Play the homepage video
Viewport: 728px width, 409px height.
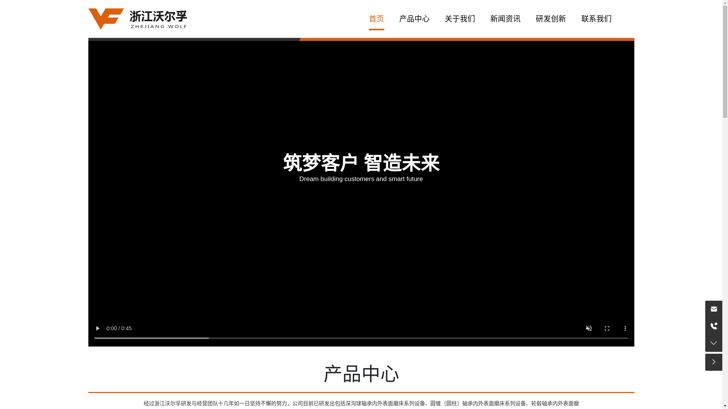click(x=97, y=328)
